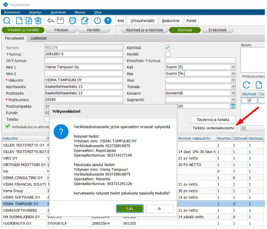Image resolution: width=267 pixels, height=229 pixels.
Task: Open the Ohje menu
Action: click(97, 12)
